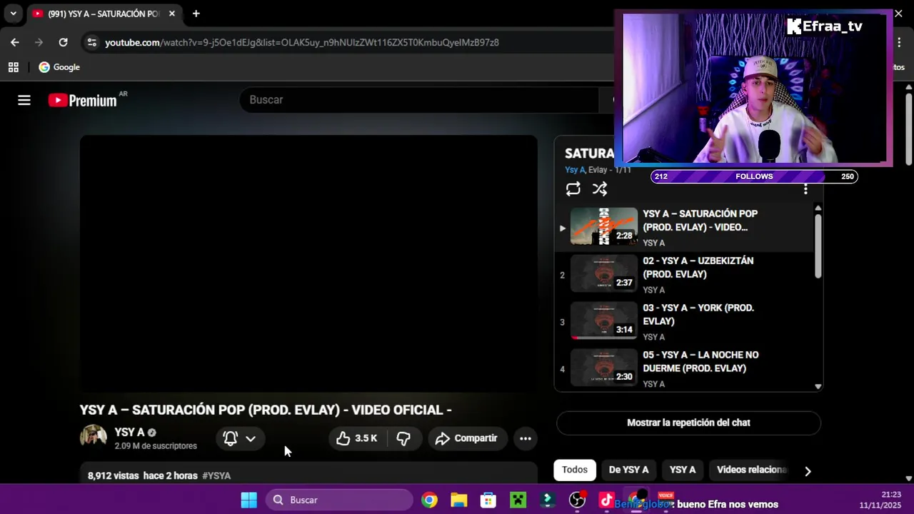Open YSY A channel name link
Viewport: 914px width, 514px height.
129,432
